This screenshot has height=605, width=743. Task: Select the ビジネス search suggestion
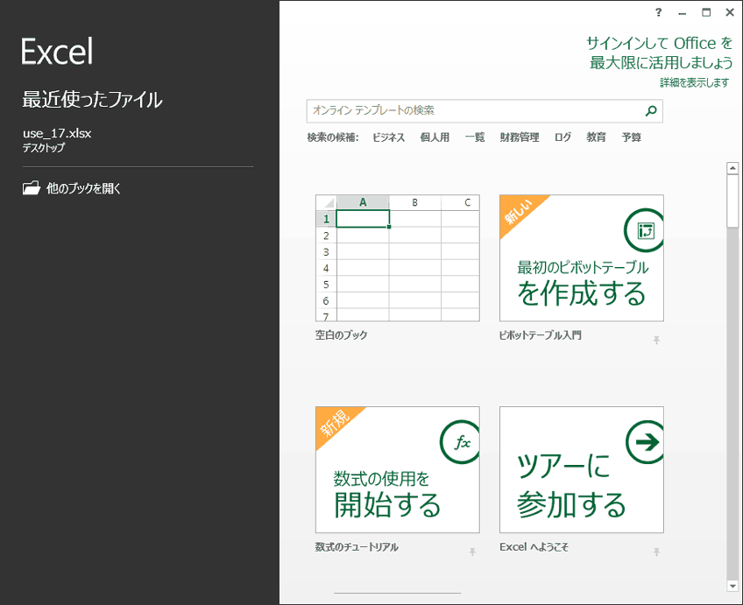click(x=388, y=137)
